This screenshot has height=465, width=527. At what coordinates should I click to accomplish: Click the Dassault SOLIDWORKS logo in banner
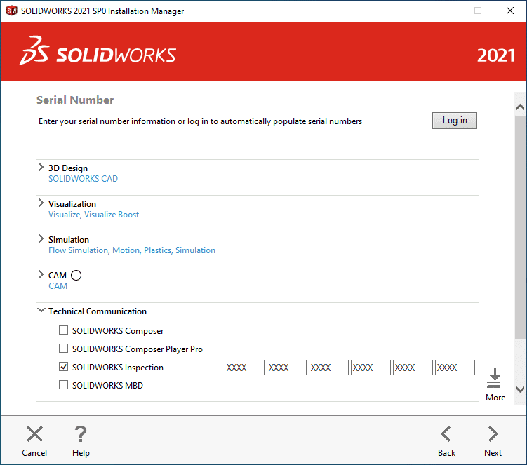pyautogui.click(x=98, y=50)
